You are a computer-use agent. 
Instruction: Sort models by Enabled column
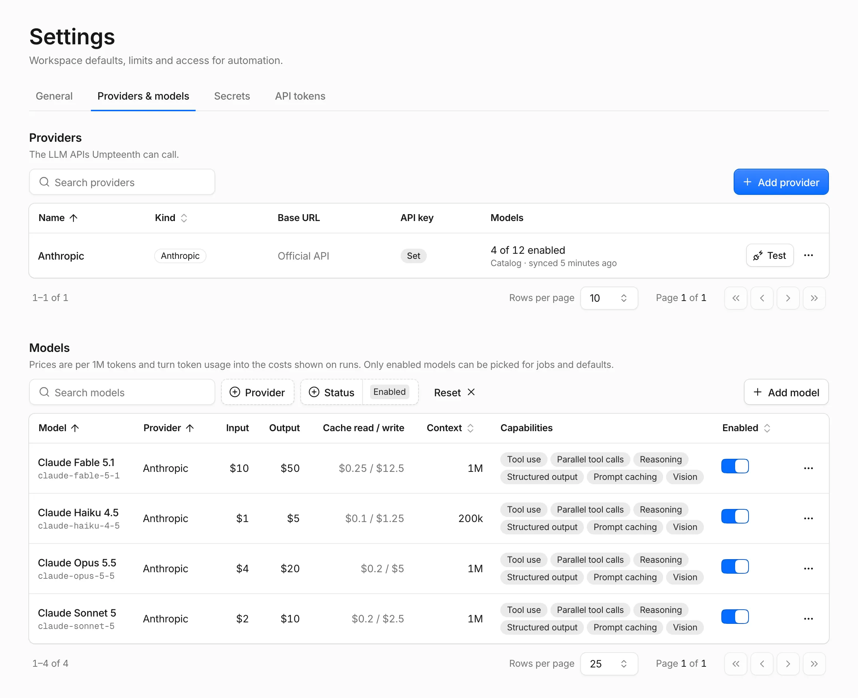(x=746, y=428)
